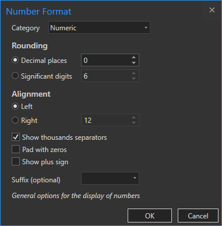The height and width of the screenshot is (226, 222).
Task: Close the Number Format dialog
Action: [x=212, y=10]
